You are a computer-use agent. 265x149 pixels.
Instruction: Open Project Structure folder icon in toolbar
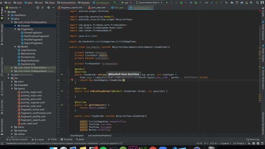[232, 2]
